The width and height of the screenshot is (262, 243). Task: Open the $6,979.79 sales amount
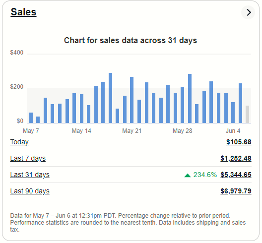pyautogui.click(x=236, y=191)
